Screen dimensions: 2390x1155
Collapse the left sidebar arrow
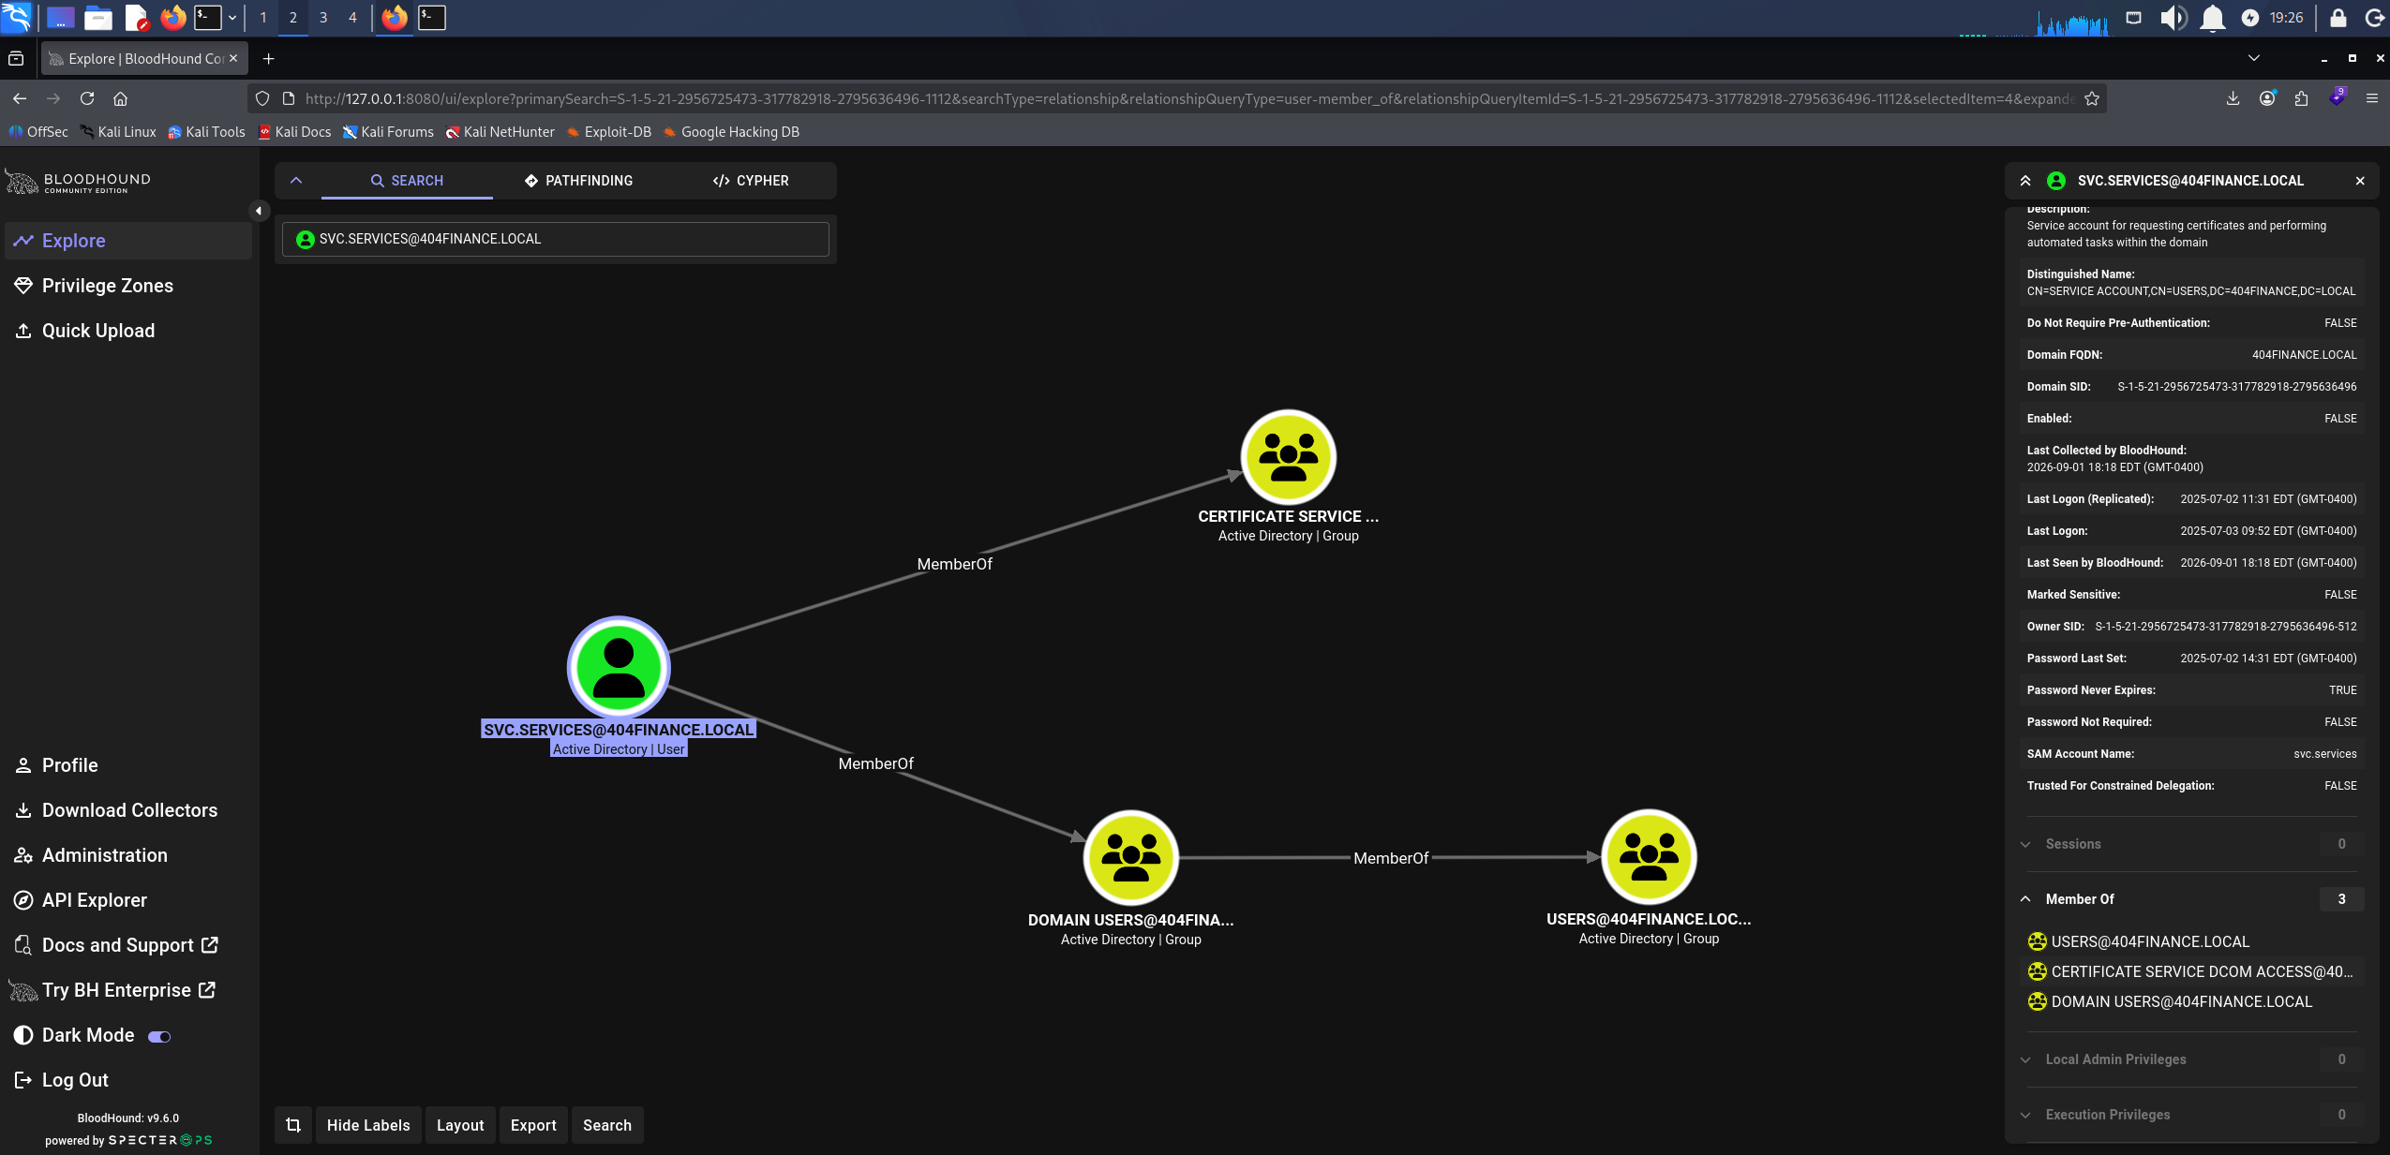click(x=259, y=211)
